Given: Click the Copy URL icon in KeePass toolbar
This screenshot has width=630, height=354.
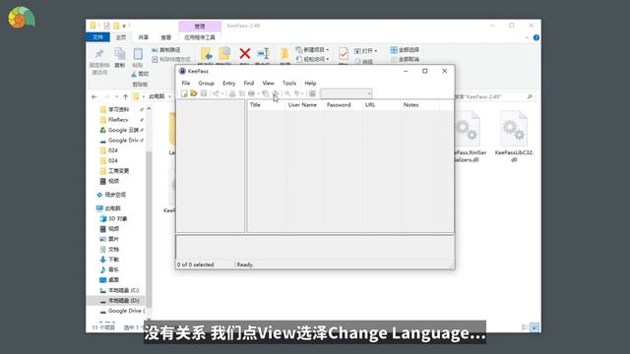Looking at the screenshot, I should click(265, 93).
